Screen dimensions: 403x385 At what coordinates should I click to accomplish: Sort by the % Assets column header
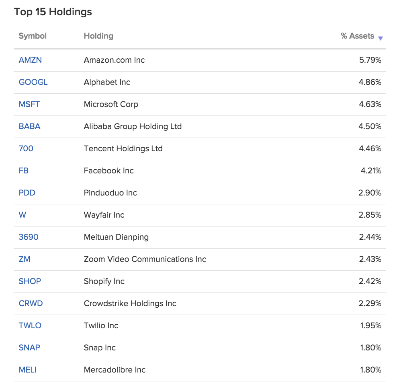pos(357,36)
